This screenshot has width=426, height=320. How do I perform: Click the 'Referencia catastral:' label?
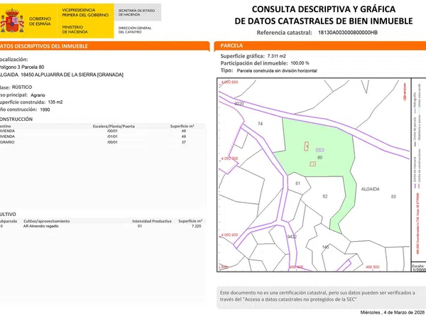click(284, 33)
